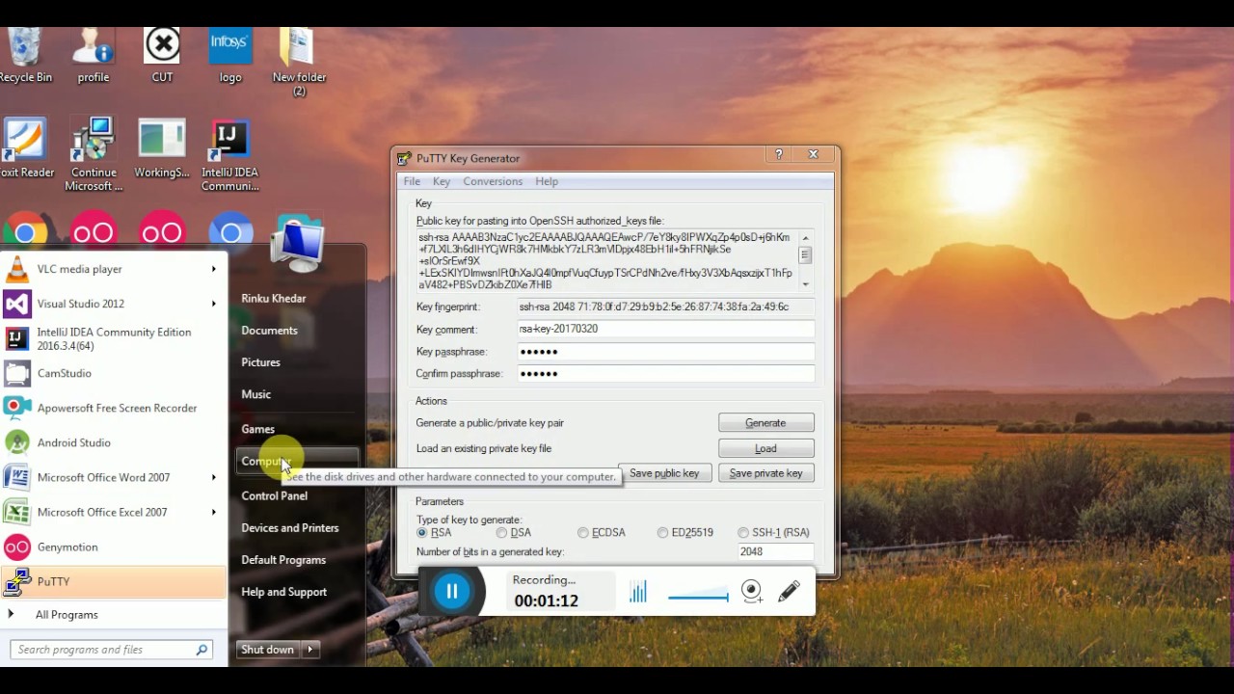Click the Microsoft Office Word 2007 icon

pos(16,477)
